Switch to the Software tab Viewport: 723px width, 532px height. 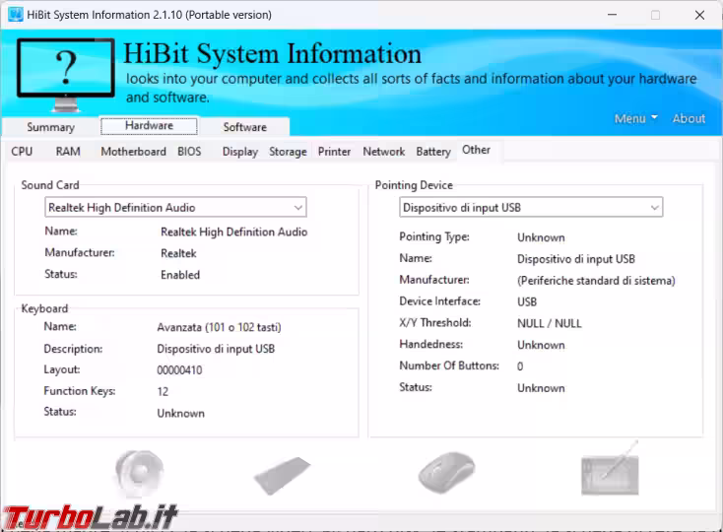244,127
